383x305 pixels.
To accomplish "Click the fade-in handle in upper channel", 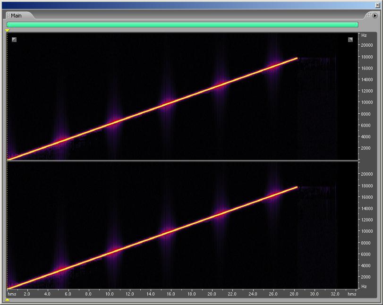I will pos(14,40).
